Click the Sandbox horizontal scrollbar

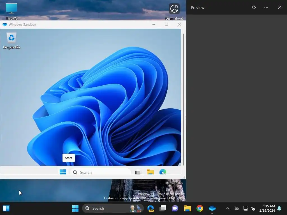[74, 177]
